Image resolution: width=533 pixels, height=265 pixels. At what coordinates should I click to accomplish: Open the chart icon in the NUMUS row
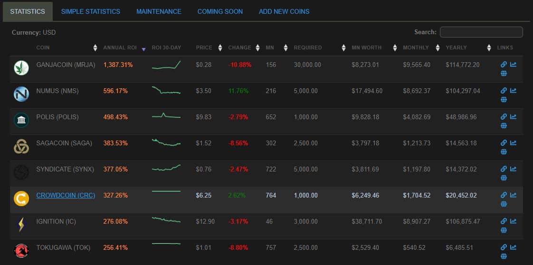point(513,91)
